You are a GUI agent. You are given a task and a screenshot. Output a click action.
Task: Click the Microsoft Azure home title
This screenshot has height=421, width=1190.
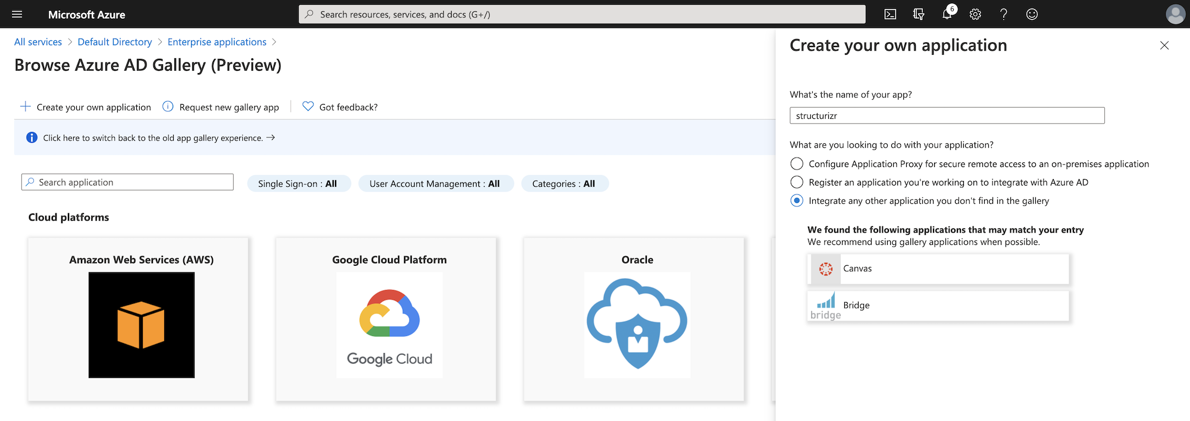pos(87,14)
